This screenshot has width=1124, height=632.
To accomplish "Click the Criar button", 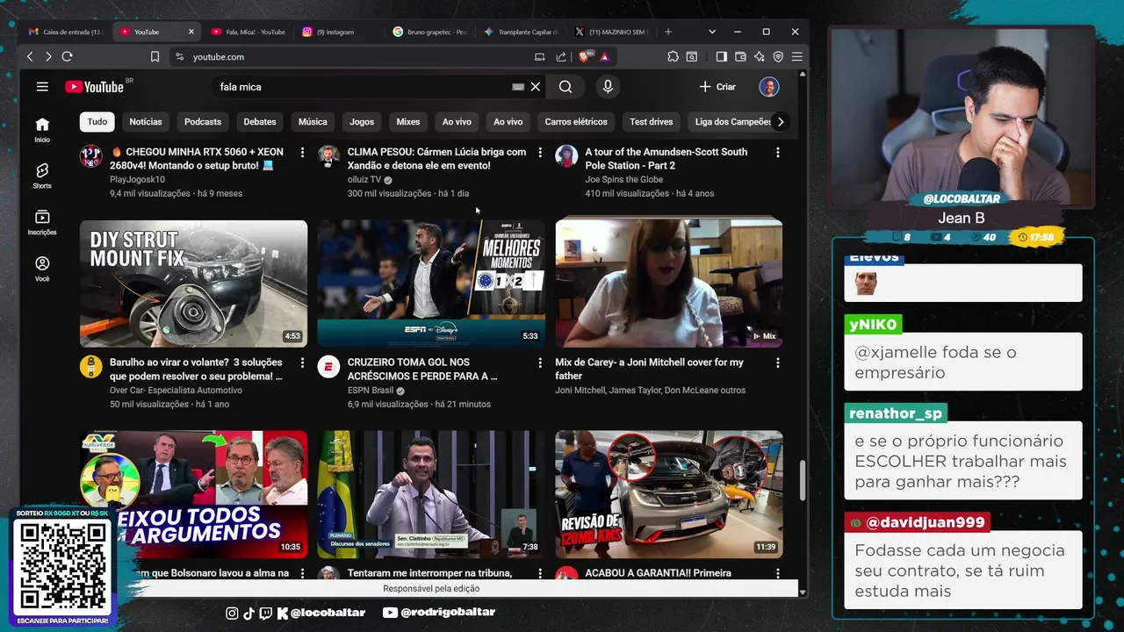I will pyautogui.click(x=717, y=87).
